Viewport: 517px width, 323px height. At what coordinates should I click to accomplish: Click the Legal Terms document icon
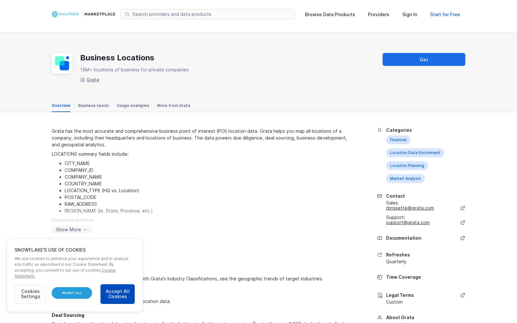tap(380, 295)
